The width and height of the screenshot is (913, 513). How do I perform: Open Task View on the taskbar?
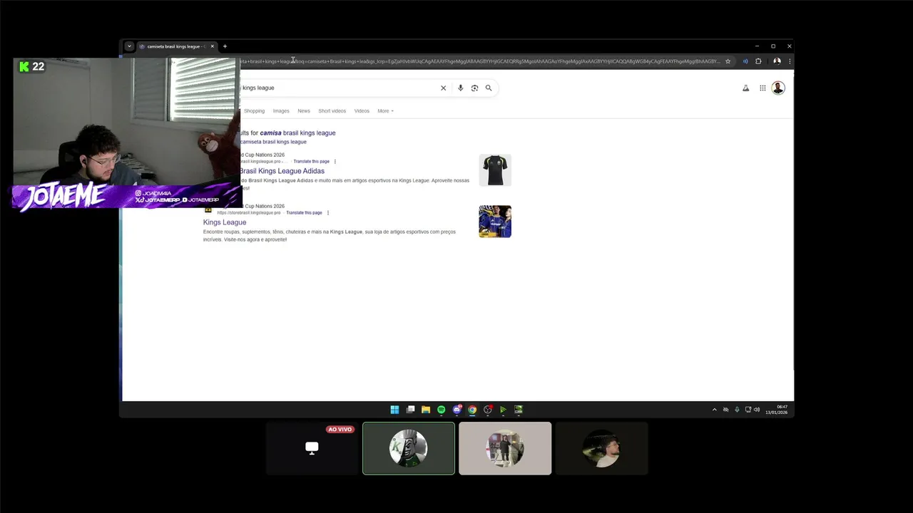410,410
